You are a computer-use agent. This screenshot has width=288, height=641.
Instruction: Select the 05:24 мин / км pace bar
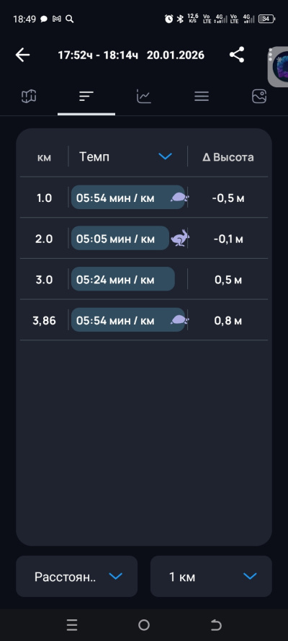[123, 279]
